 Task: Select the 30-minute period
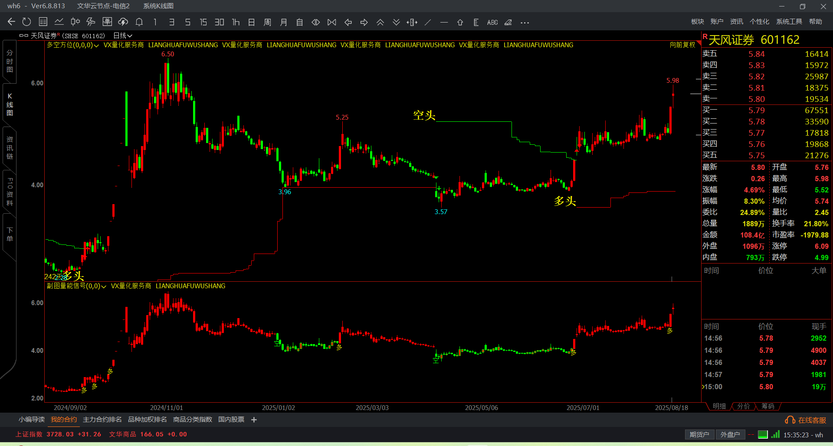(220, 22)
